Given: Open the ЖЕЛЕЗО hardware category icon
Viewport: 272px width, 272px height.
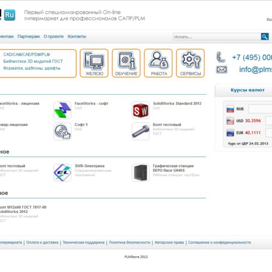Looking at the screenshot, I should pyautogui.click(x=94, y=63).
